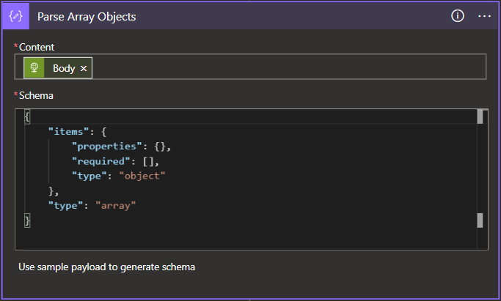
Task: Click the schema's closing curly brace
Action: tap(27, 220)
